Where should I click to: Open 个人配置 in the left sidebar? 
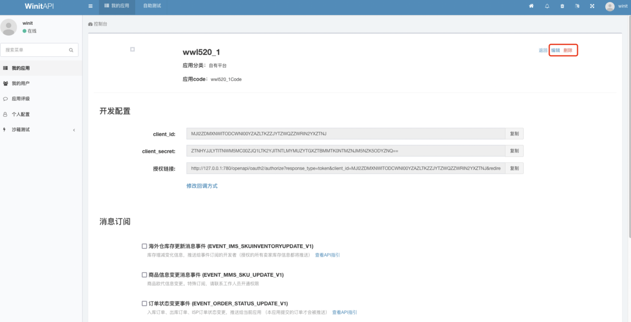21,114
